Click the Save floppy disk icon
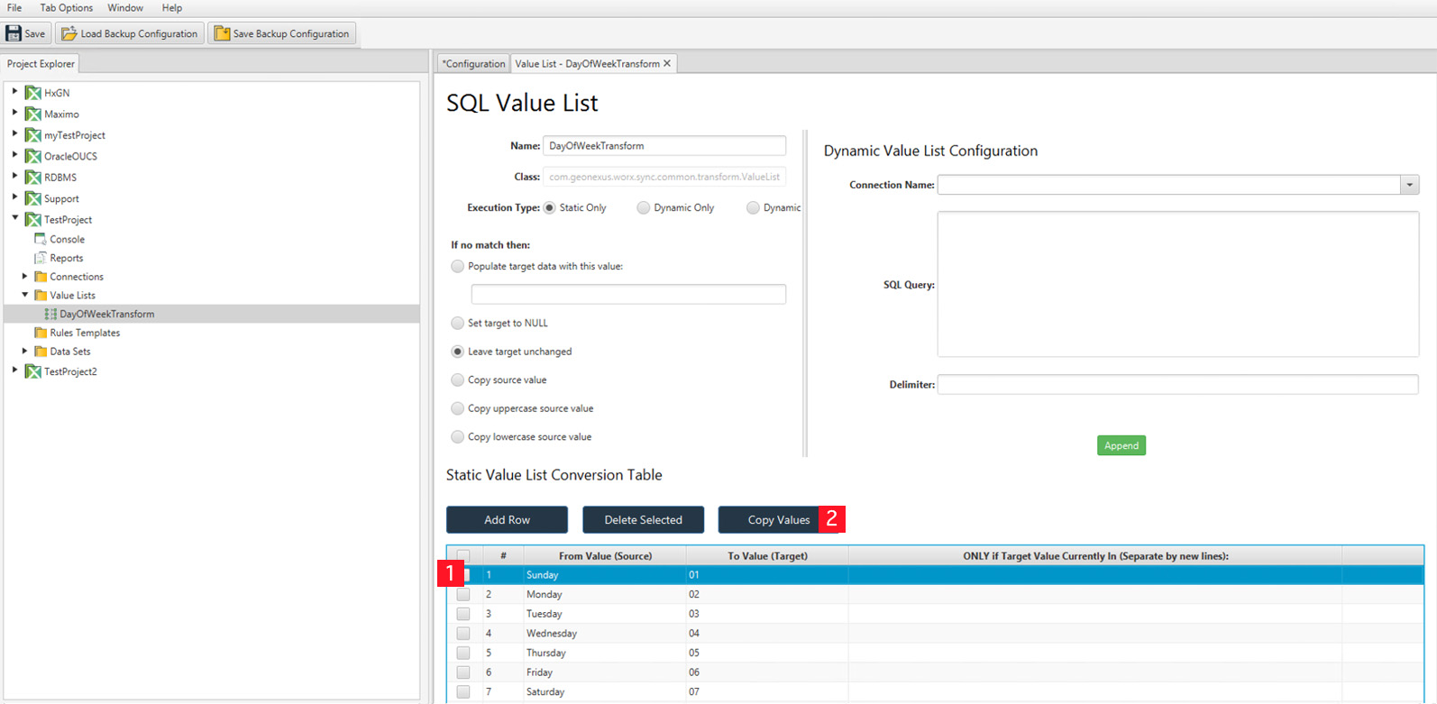 click(x=14, y=33)
